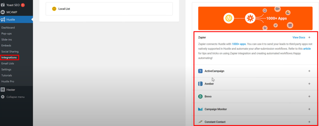The width and height of the screenshot is (319, 126).
Task: Go to Pop-ups in Hustle menu
Action: click(x=7, y=34)
